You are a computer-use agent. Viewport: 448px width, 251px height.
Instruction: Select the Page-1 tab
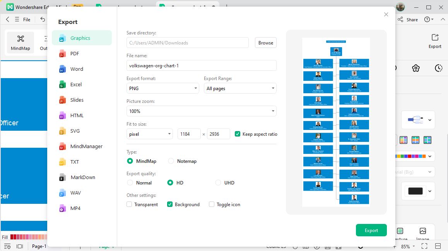[39, 246]
